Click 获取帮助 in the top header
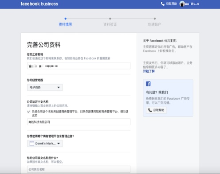This screenshot has width=220, height=174. (172, 4)
